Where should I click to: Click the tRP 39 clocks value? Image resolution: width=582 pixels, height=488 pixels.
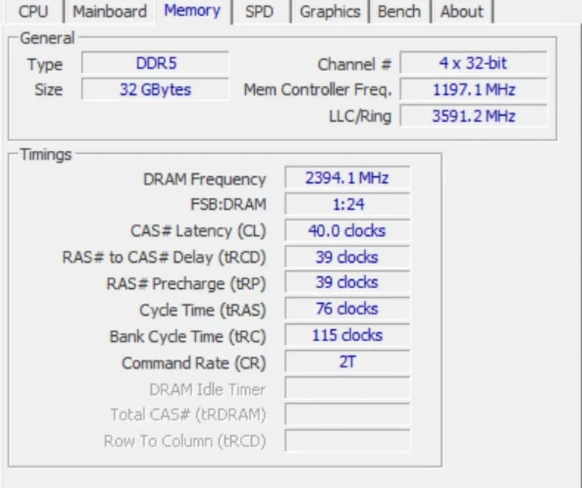pos(347,282)
